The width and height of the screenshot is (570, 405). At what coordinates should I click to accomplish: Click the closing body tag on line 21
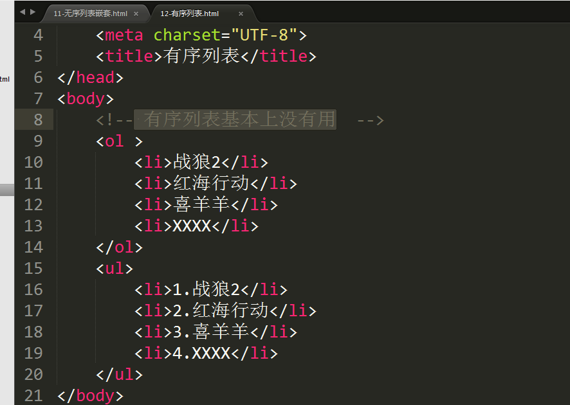point(91,395)
